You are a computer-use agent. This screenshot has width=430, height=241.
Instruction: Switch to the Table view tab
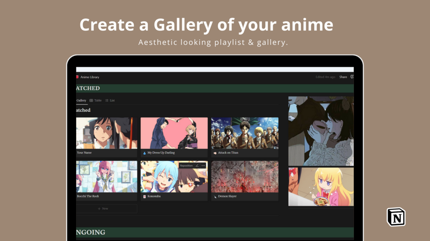pos(95,101)
